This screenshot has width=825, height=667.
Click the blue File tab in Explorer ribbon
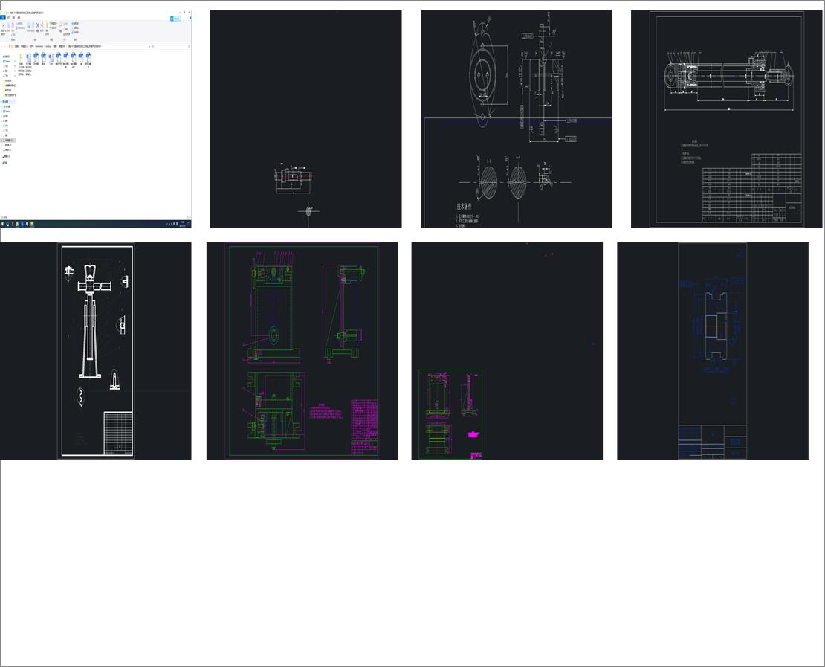(3, 17)
